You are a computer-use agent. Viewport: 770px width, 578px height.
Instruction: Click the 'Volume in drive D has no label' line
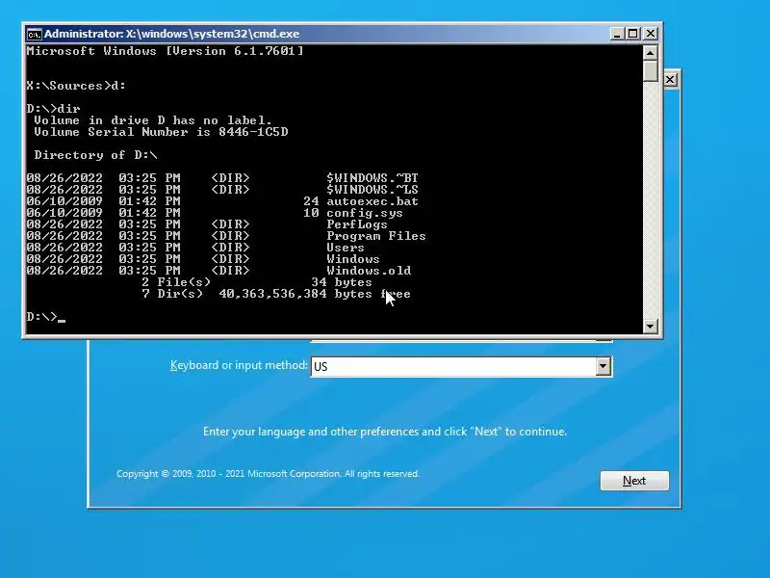[153, 120]
